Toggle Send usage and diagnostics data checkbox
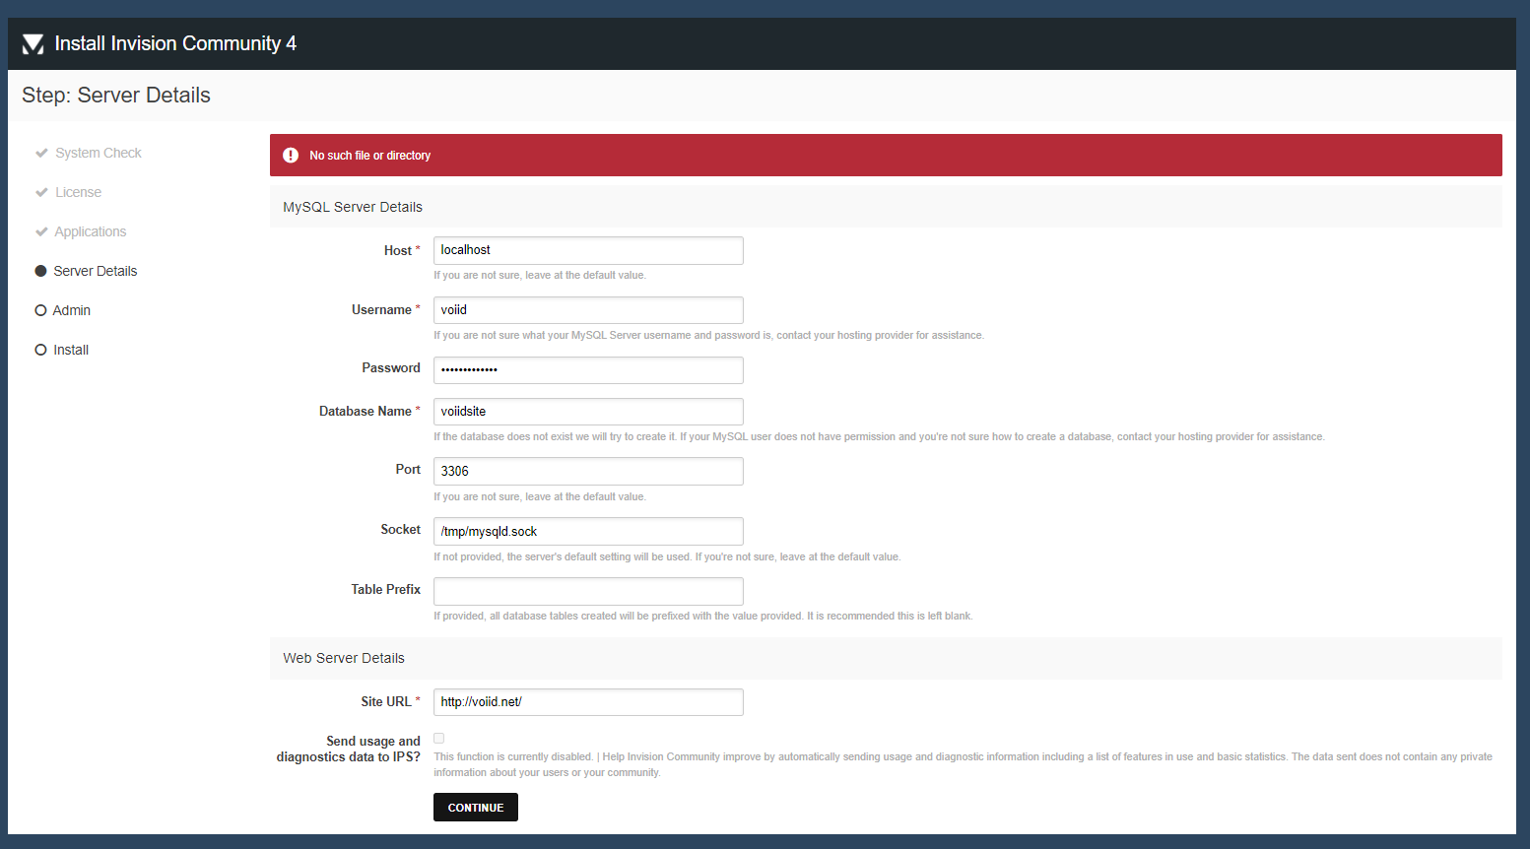The width and height of the screenshot is (1530, 849). pos(439,738)
